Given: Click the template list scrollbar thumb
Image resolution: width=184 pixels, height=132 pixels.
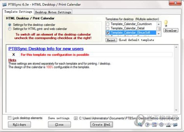Looking at the screenshot, I should (159, 29).
